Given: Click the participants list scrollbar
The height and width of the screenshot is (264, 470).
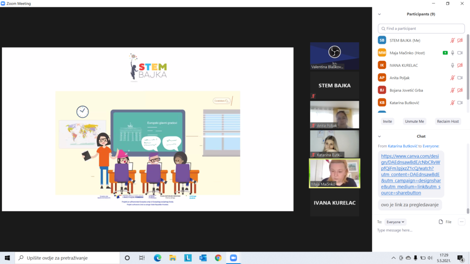Looking at the screenshot, I should pyautogui.click(x=468, y=72).
